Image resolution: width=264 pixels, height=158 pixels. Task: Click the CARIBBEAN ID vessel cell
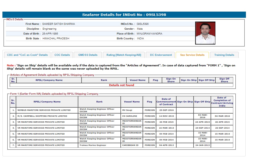coord(132,145)
